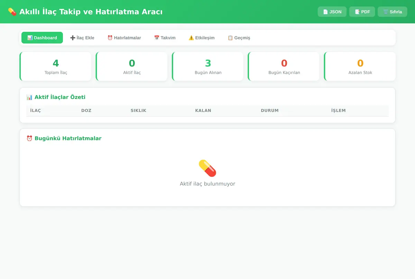Open the Hatırlatmalar tab

coord(124,38)
